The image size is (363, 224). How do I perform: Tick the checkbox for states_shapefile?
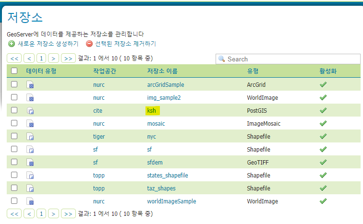tap(14, 175)
